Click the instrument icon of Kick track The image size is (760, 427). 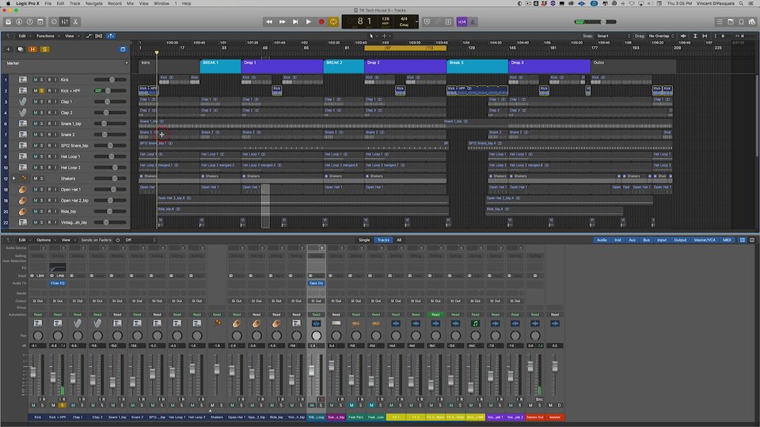(x=23, y=79)
